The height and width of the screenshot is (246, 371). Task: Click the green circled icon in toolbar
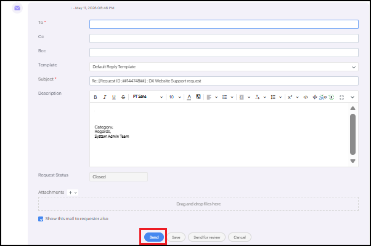[x=332, y=97]
